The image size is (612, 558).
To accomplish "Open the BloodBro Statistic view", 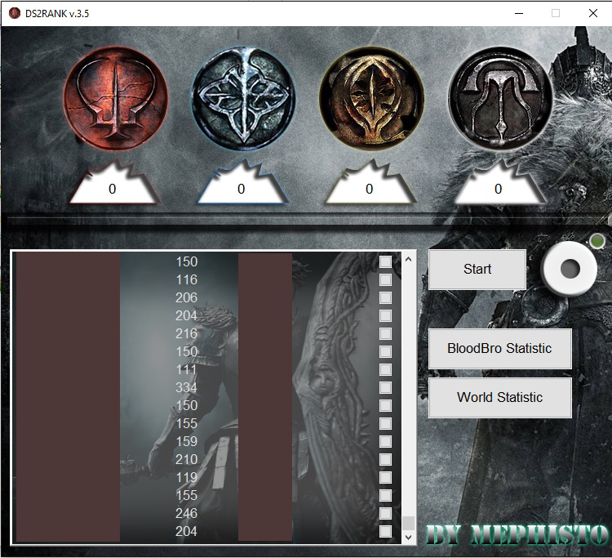I will click(x=500, y=349).
